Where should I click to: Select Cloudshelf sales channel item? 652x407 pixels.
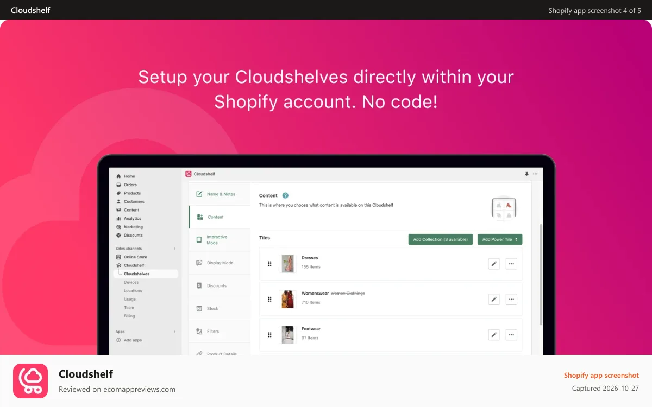pos(134,265)
